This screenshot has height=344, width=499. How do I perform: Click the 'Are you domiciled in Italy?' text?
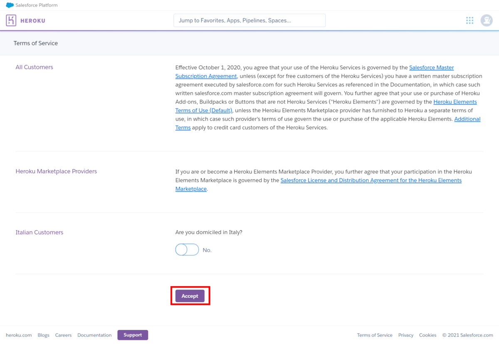pos(209,232)
